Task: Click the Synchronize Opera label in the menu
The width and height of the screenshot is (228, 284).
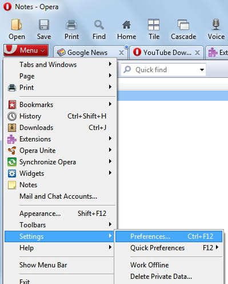Action: pos(47,162)
